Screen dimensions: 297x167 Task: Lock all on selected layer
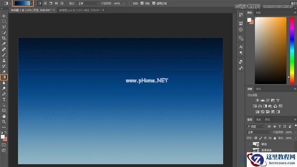coord(275,138)
